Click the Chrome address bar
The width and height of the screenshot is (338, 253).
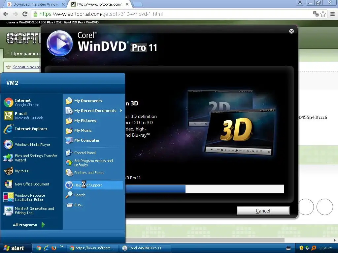172,14
